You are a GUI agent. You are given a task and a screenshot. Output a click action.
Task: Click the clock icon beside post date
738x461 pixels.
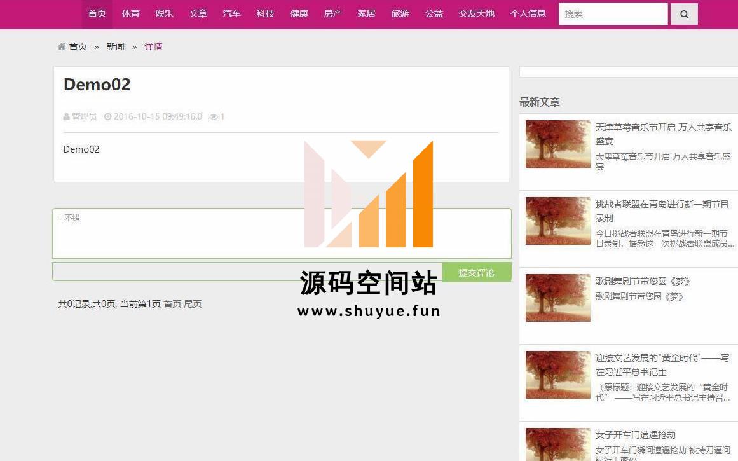tap(107, 117)
